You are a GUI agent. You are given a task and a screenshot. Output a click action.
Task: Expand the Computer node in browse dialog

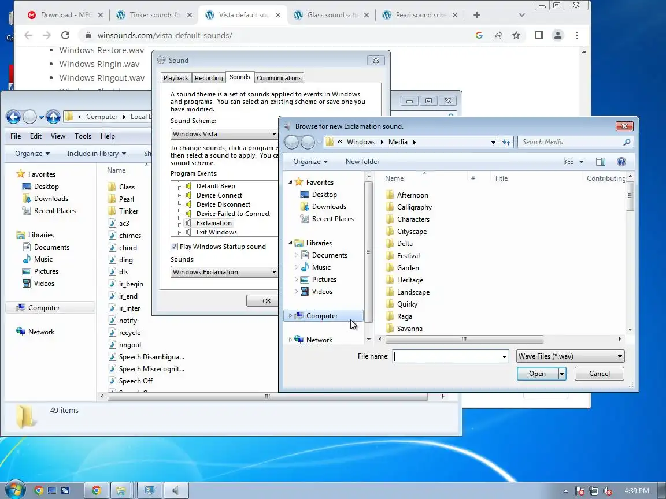(x=291, y=316)
